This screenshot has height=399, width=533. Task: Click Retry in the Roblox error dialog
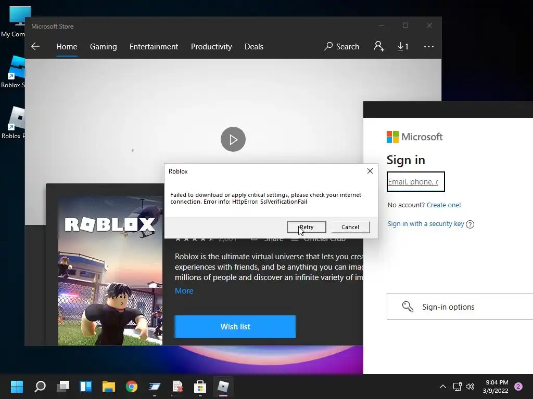[307, 227]
